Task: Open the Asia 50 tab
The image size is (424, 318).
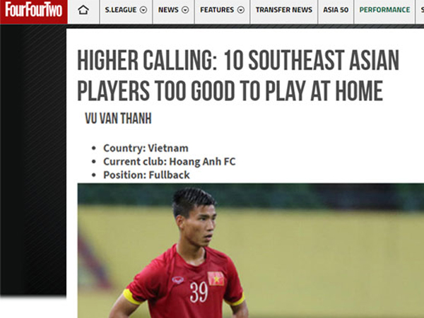Action: coord(336,10)
